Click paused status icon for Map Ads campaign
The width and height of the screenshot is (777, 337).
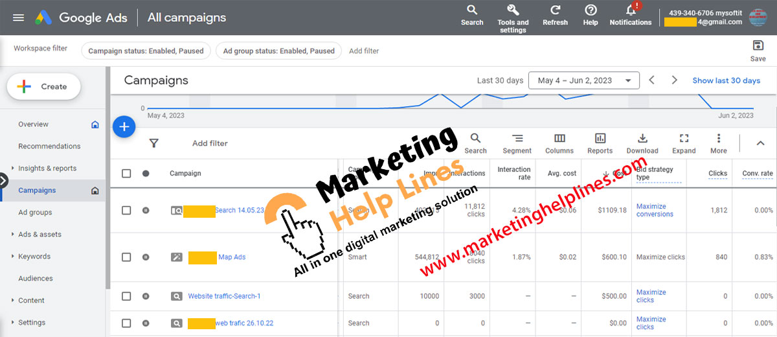pyautogui.click(x=146, y=257)
